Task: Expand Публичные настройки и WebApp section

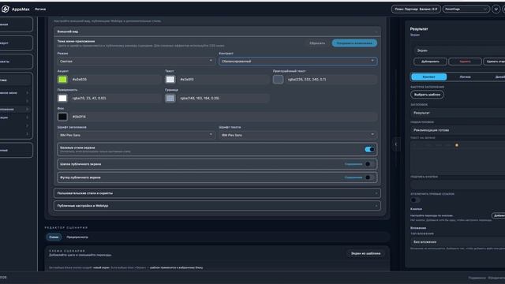Action: 217,205
